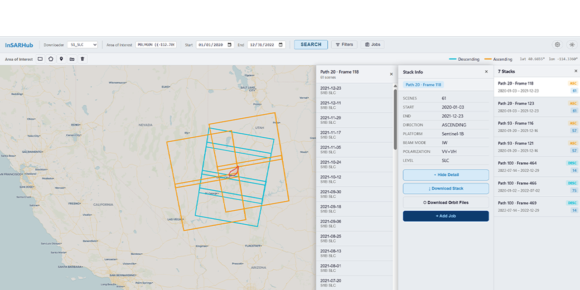Open the load area file folder icon
The width and height of the screenshot is (580, 290).
(x=72, y=59)
